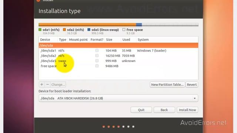Click the orange sda2 segment in partition bar

pyautogui.click(x=88, y=25)
